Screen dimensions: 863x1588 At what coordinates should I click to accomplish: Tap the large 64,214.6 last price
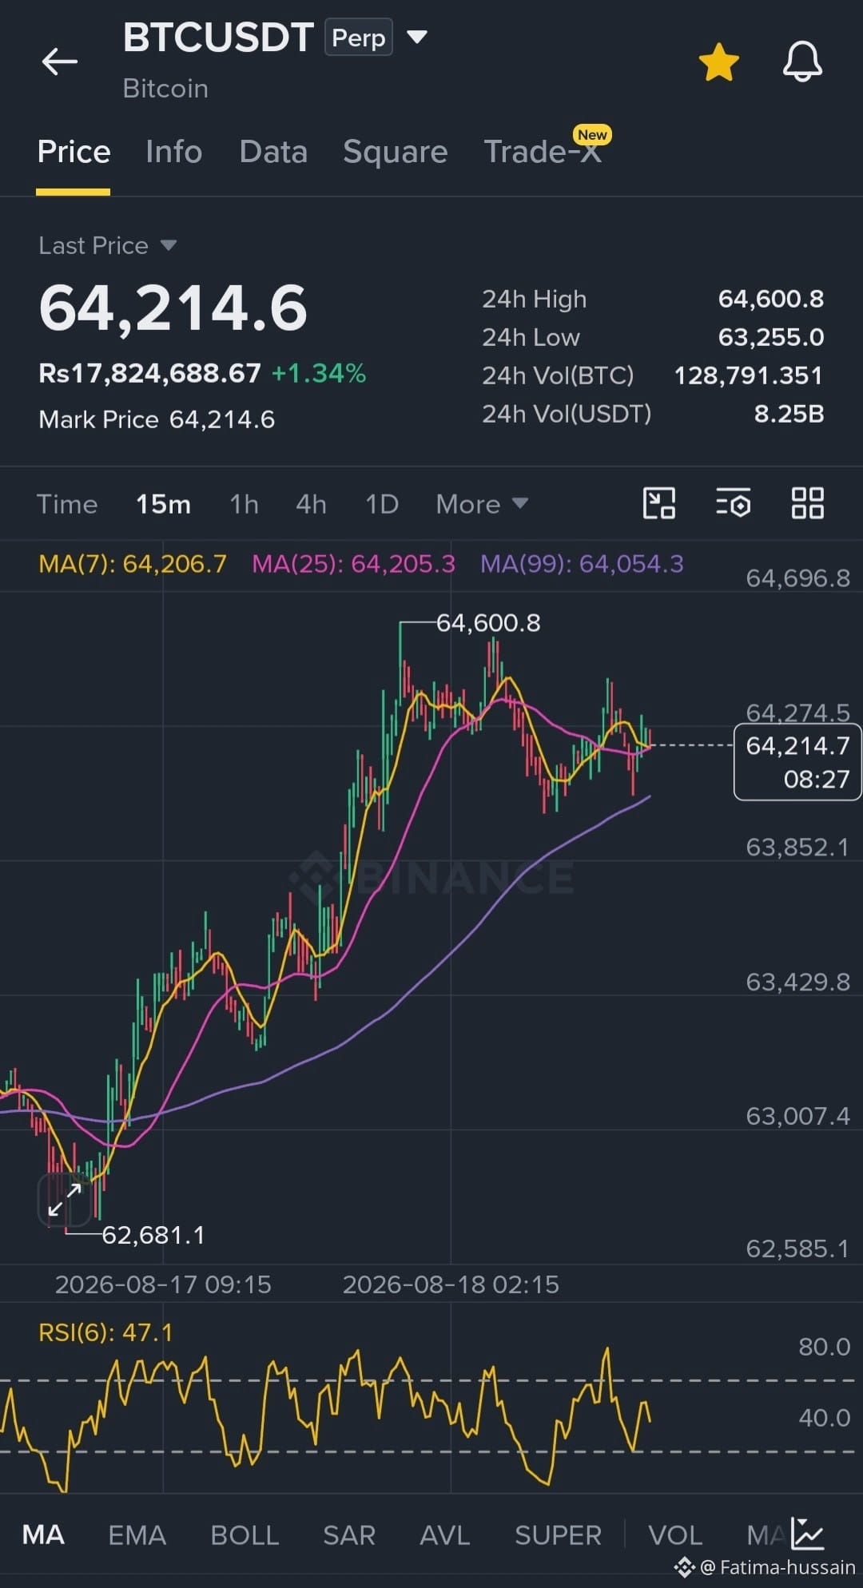click(x=173, y=308)
